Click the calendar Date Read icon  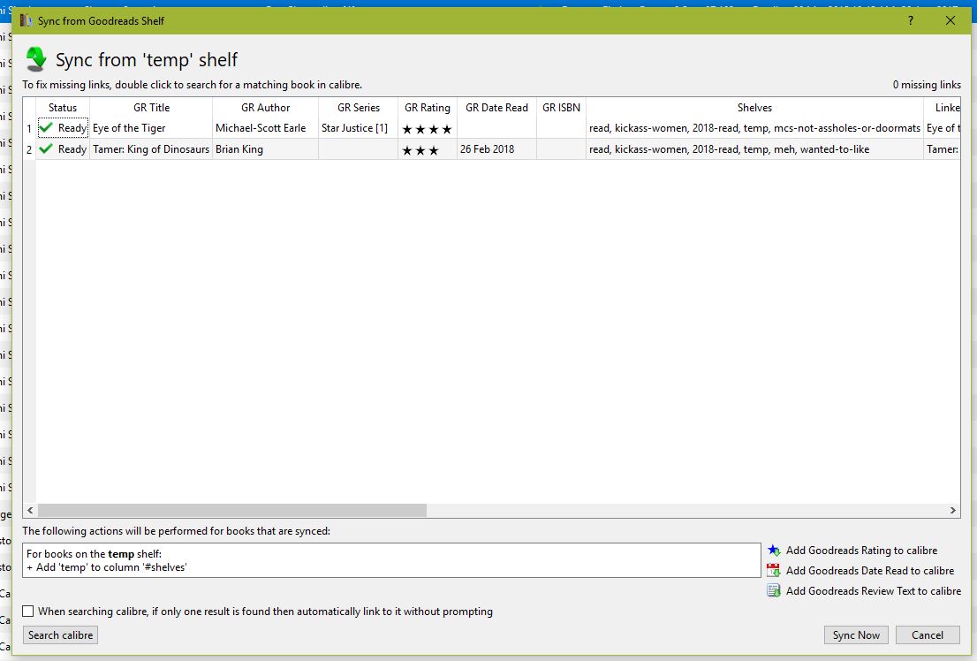click(773, 571)
